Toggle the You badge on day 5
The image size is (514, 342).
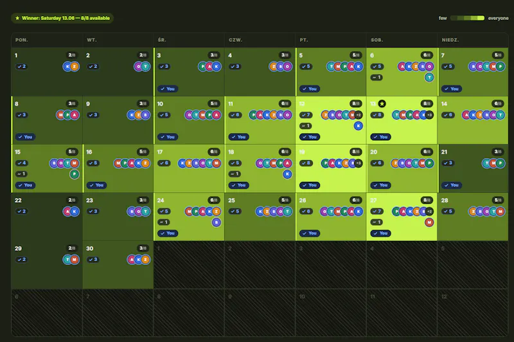click(x=310, y=89)
